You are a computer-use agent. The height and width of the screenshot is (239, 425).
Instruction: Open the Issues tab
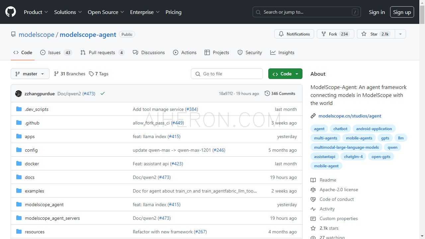56,52
